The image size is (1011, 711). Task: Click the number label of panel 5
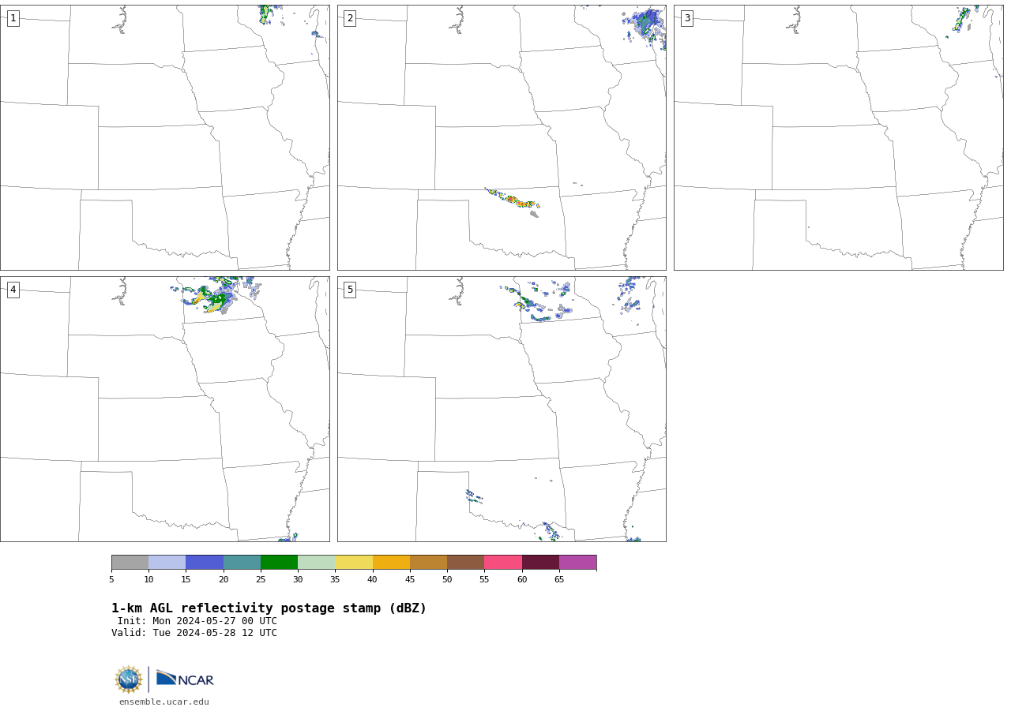350,290
